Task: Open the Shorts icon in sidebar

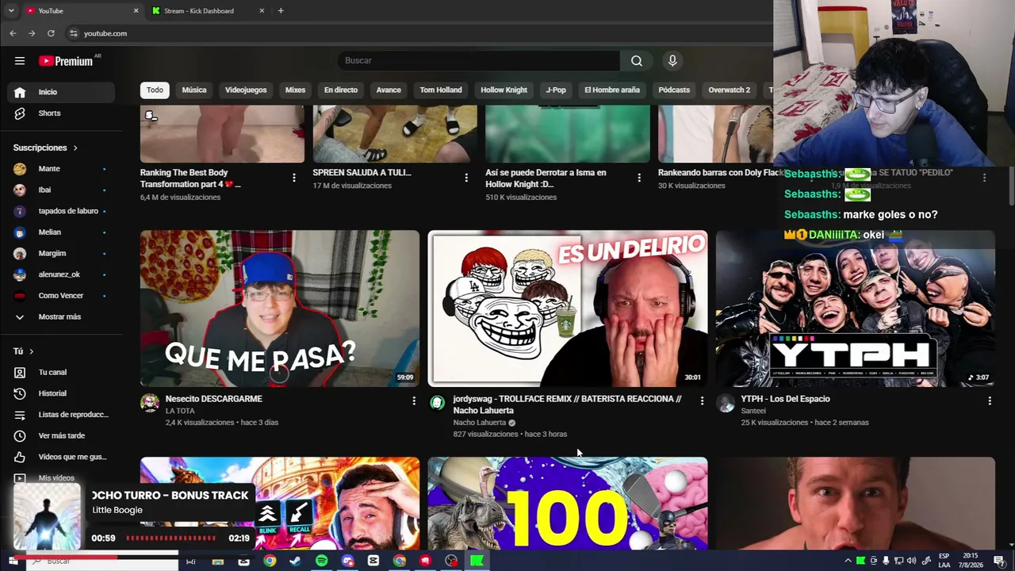Action: (x=20, y=113)
